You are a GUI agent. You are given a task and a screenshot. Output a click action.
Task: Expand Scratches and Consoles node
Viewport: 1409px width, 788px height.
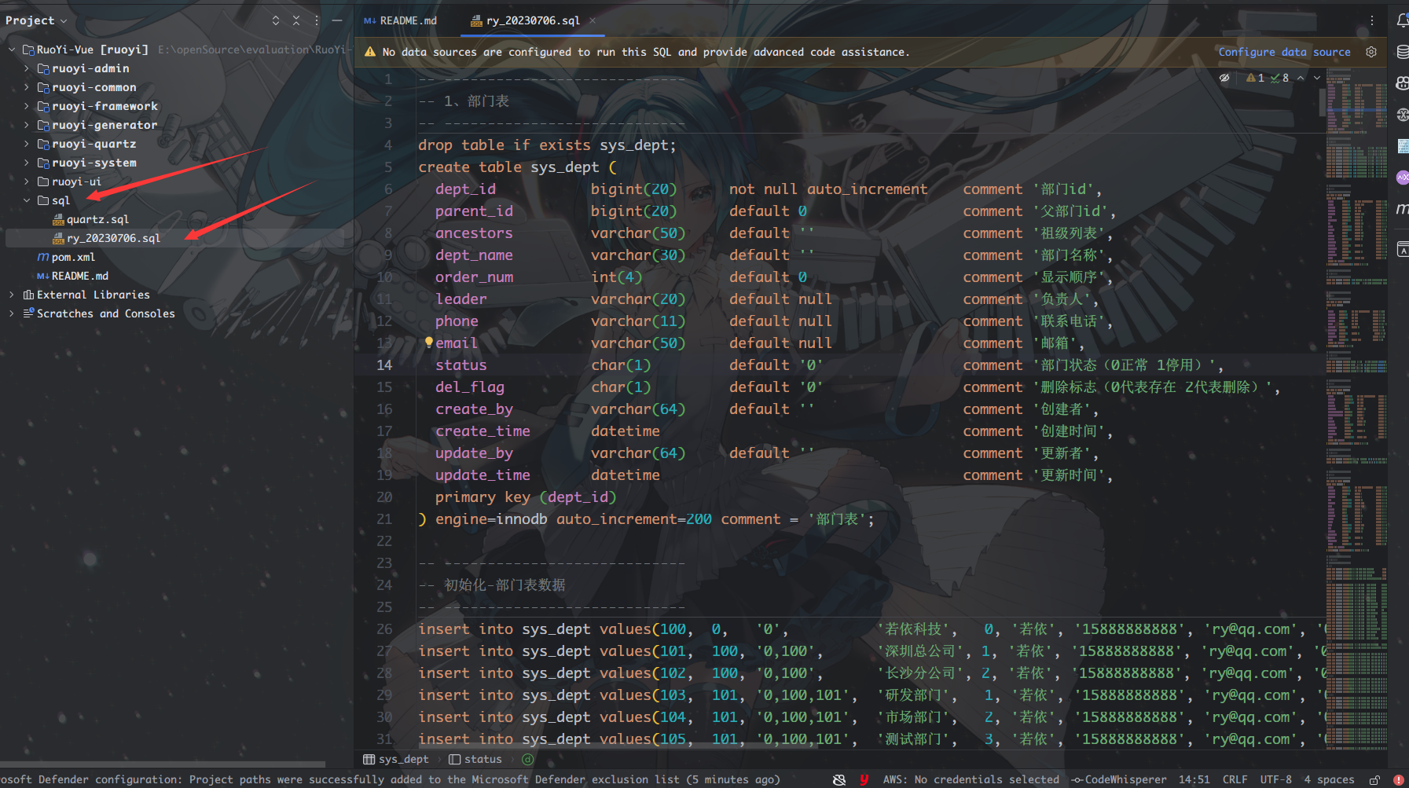click(x=12, y=313)
